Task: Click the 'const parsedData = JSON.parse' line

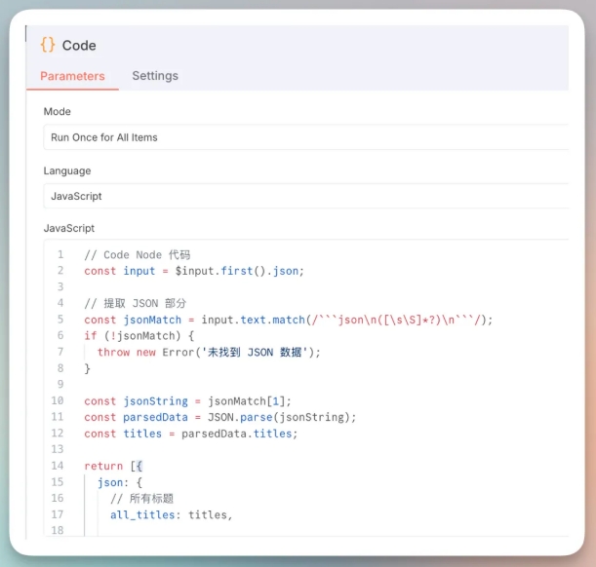Action: (220, 417)
